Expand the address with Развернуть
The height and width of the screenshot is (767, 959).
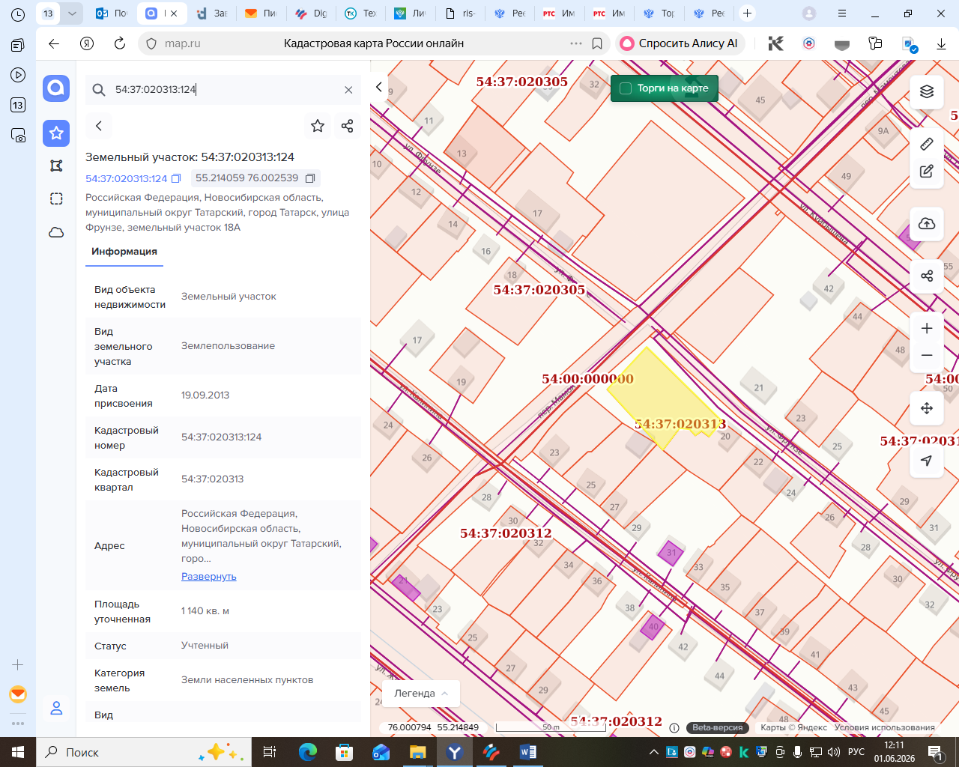[209, 577]
